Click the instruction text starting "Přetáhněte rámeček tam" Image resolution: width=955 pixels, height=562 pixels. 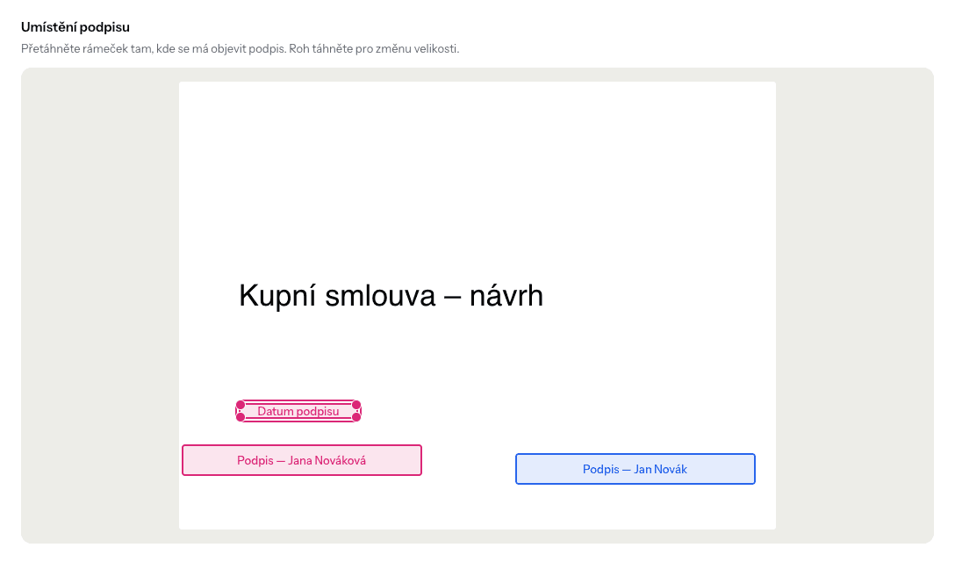[240, 49]
